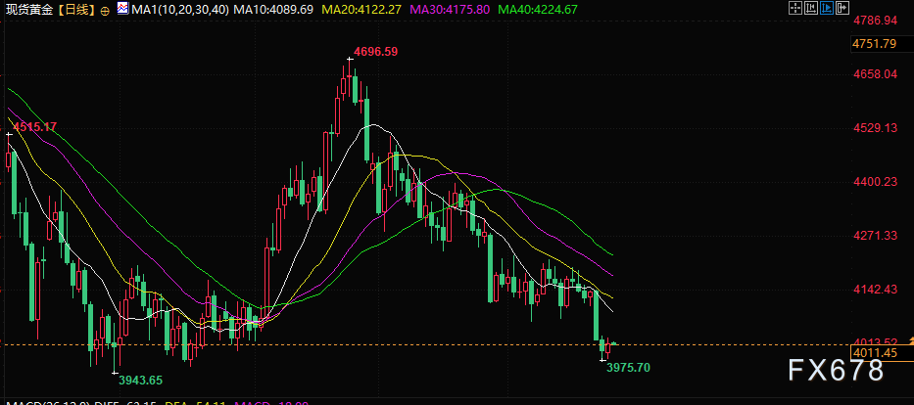Viewport: 914px width, 405px height.
Task: Click the 4515.17 price label
Action: (34, 126)
